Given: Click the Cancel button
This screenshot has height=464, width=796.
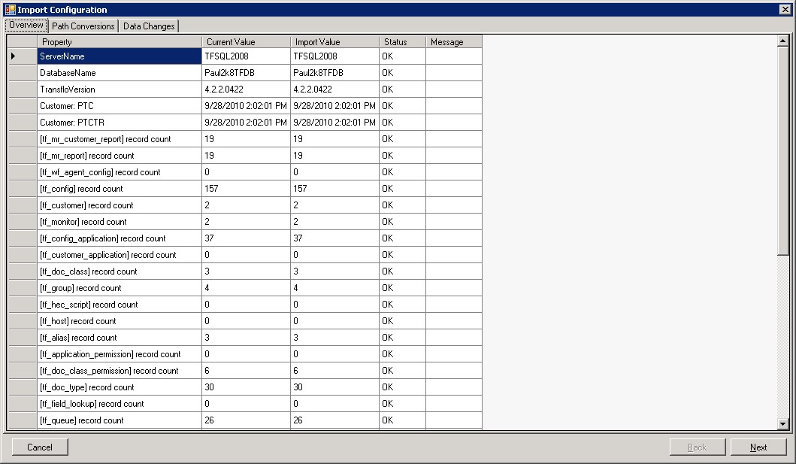Looking at the screenshot, I should tap(39, 447).
